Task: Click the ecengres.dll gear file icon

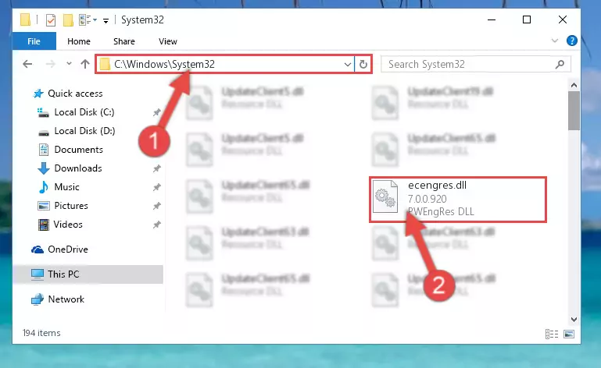Action: pos(385,197)
